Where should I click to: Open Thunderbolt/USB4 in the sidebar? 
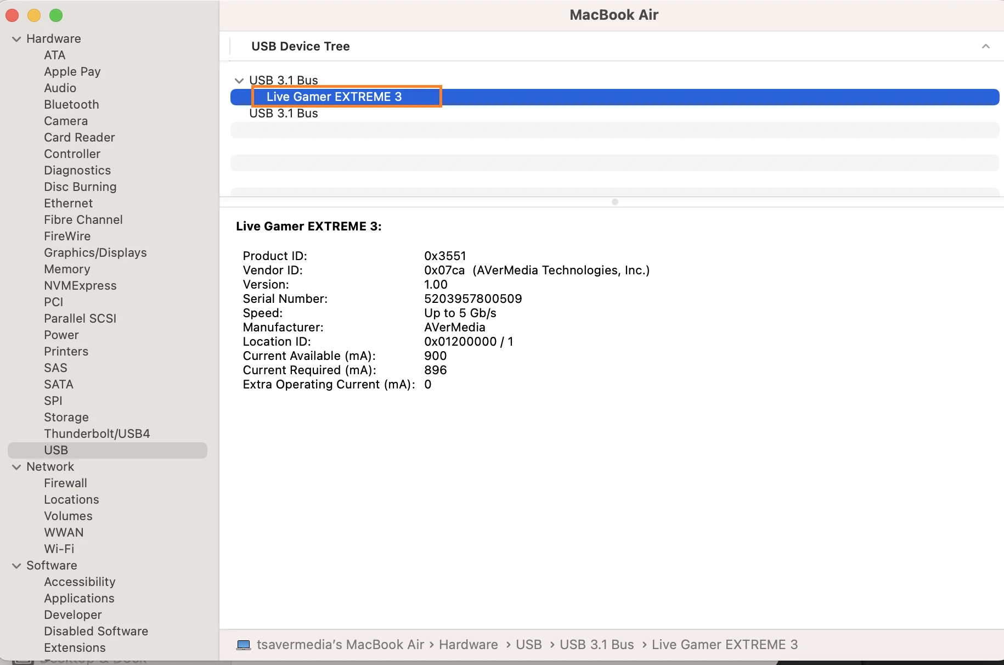coord(97,434)
